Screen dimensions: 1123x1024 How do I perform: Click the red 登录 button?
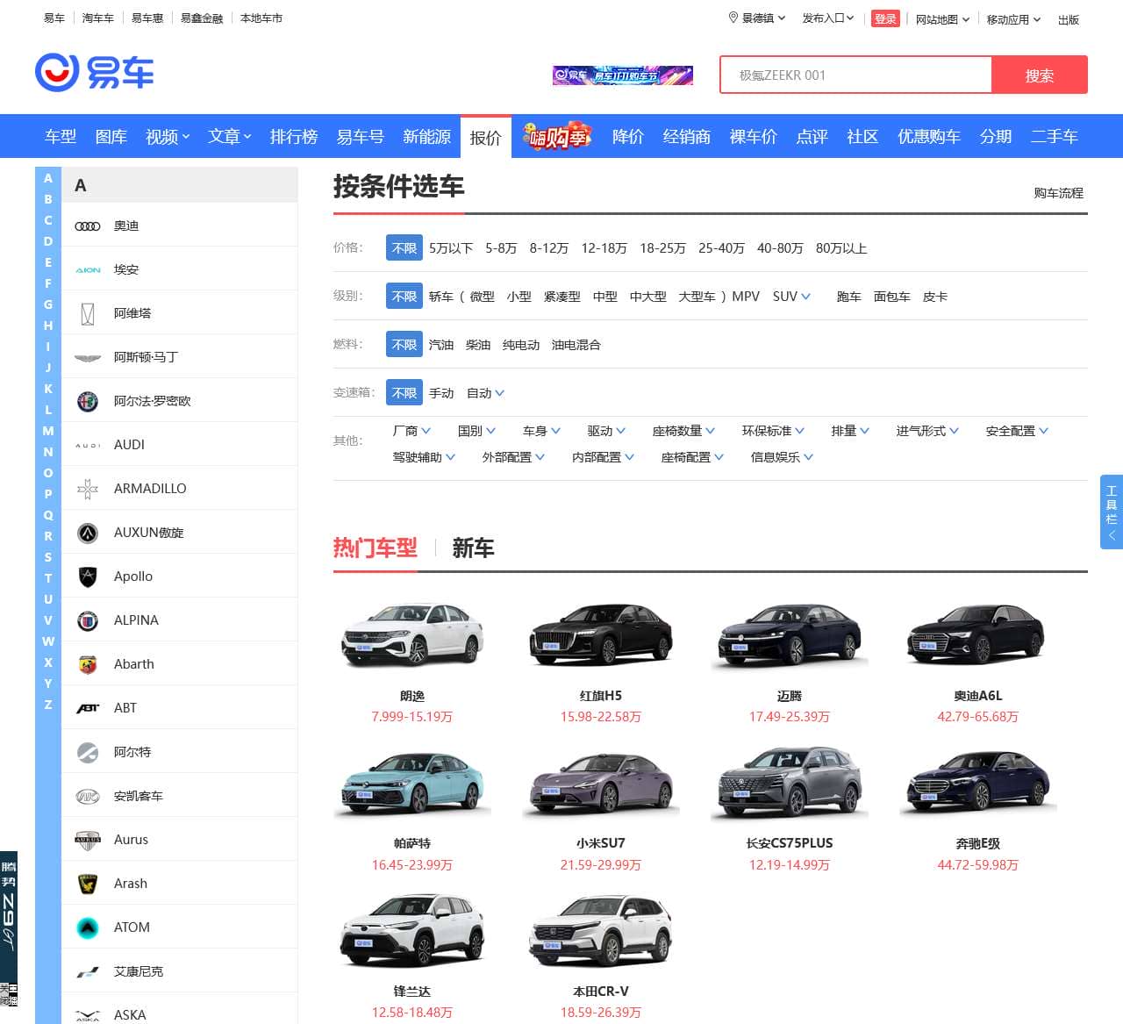[885, 18]
